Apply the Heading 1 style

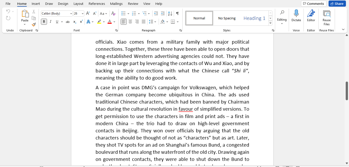tap(254, 18)
